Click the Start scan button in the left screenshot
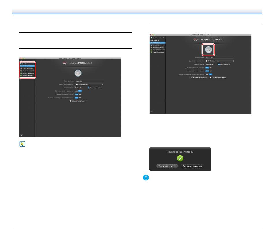This screenshot has height=233, width=274. coord(78,73)
